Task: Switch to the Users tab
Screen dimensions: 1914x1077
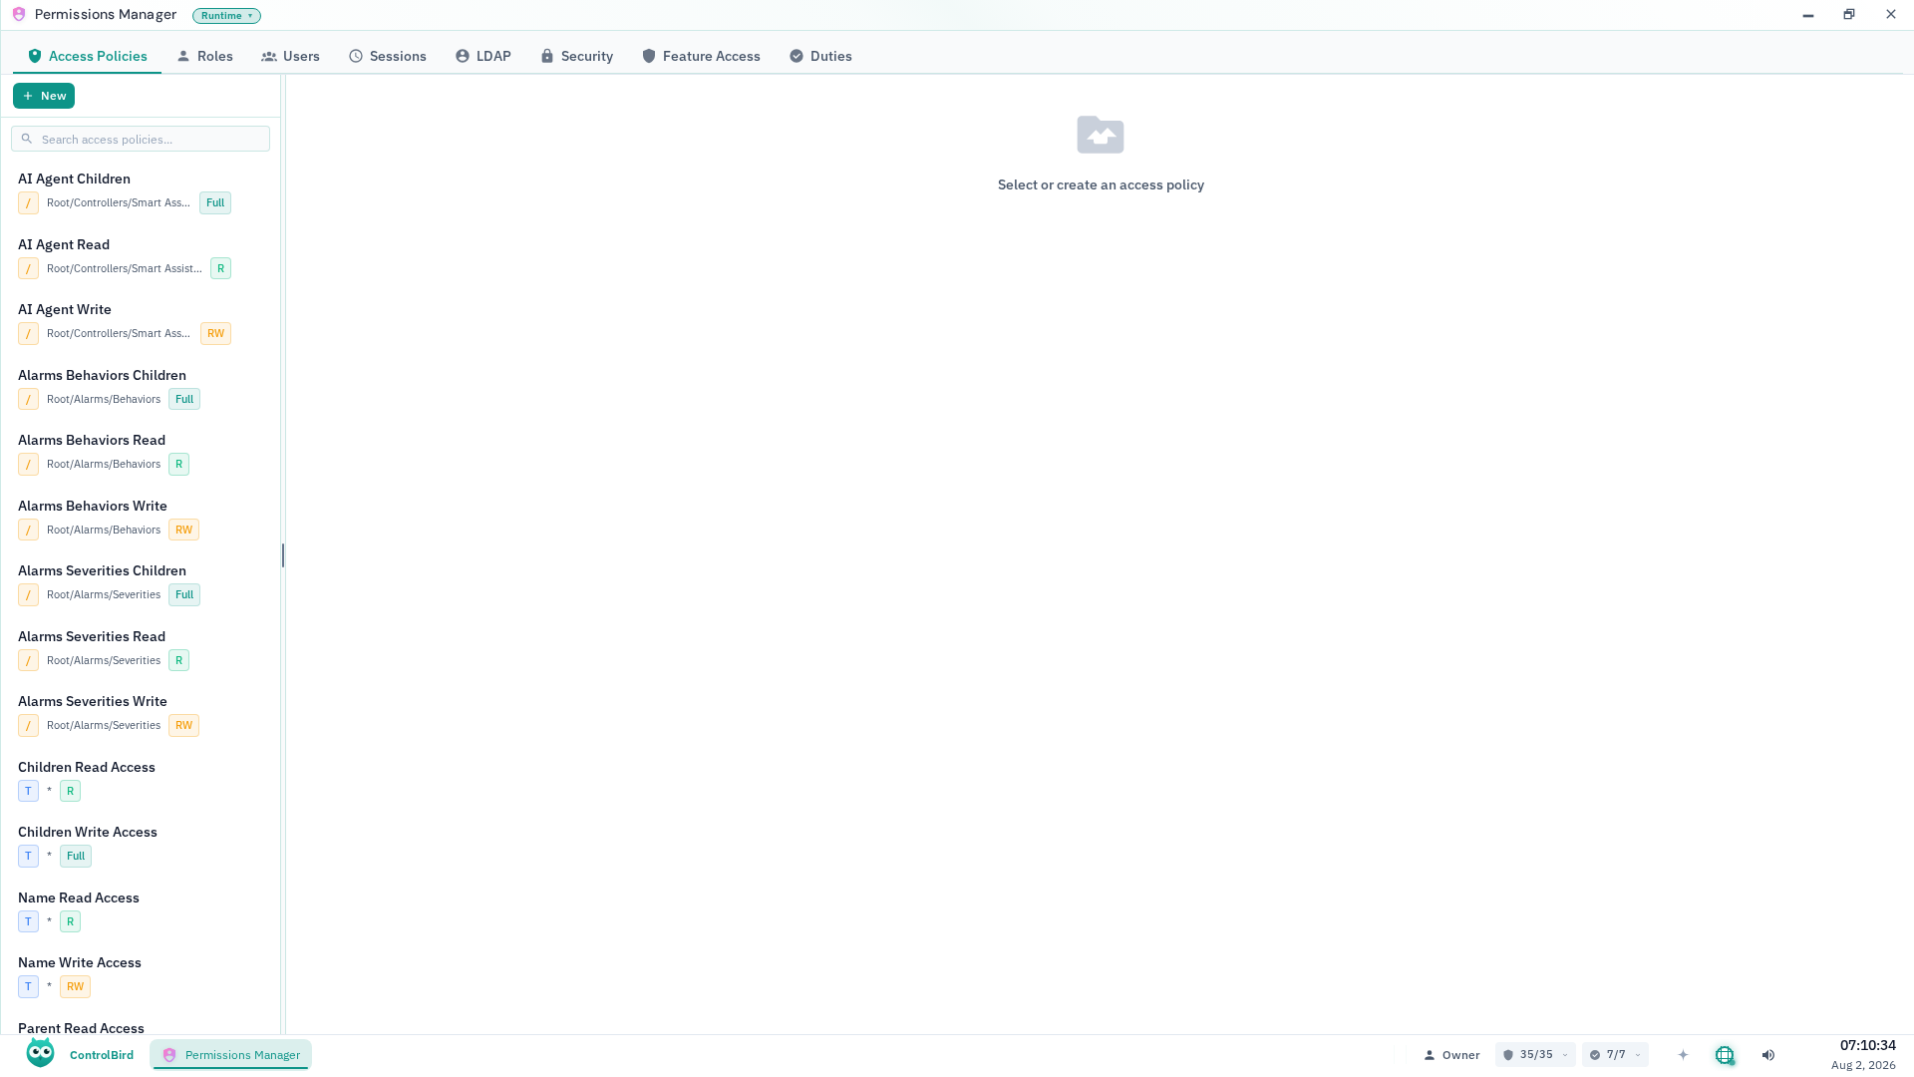Action: (x=290, y=56)
